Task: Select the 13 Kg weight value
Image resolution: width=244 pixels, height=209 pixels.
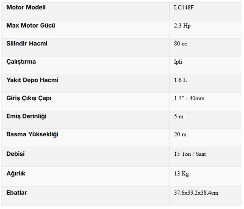Action: pos(181,174)
